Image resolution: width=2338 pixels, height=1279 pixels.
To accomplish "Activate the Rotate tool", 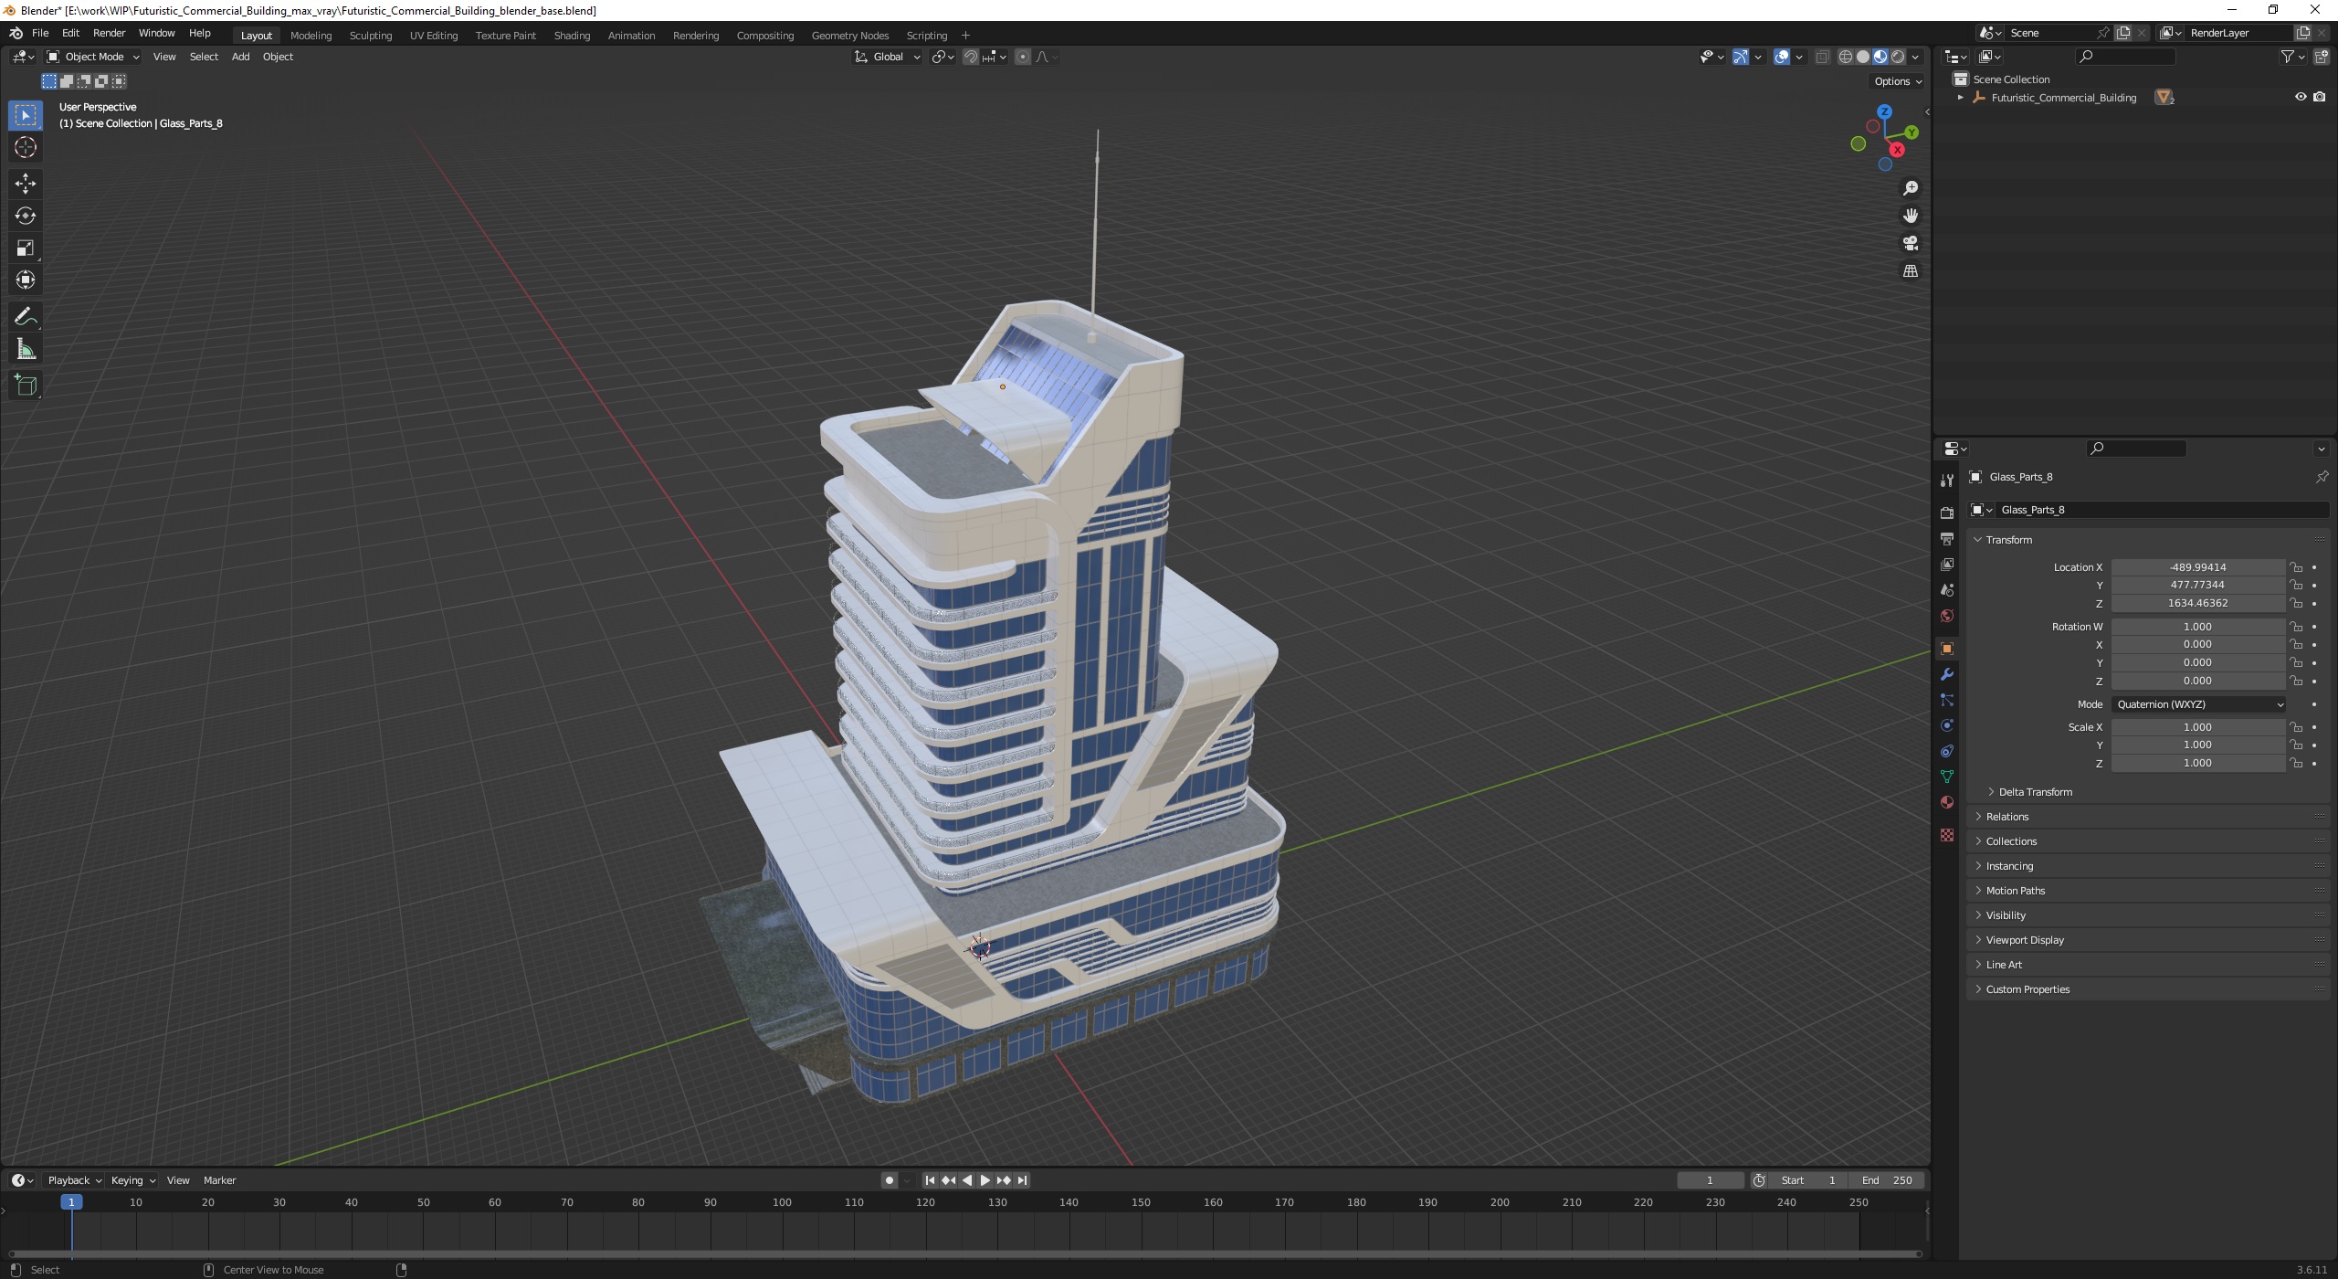I will click(x=26, y=216).
